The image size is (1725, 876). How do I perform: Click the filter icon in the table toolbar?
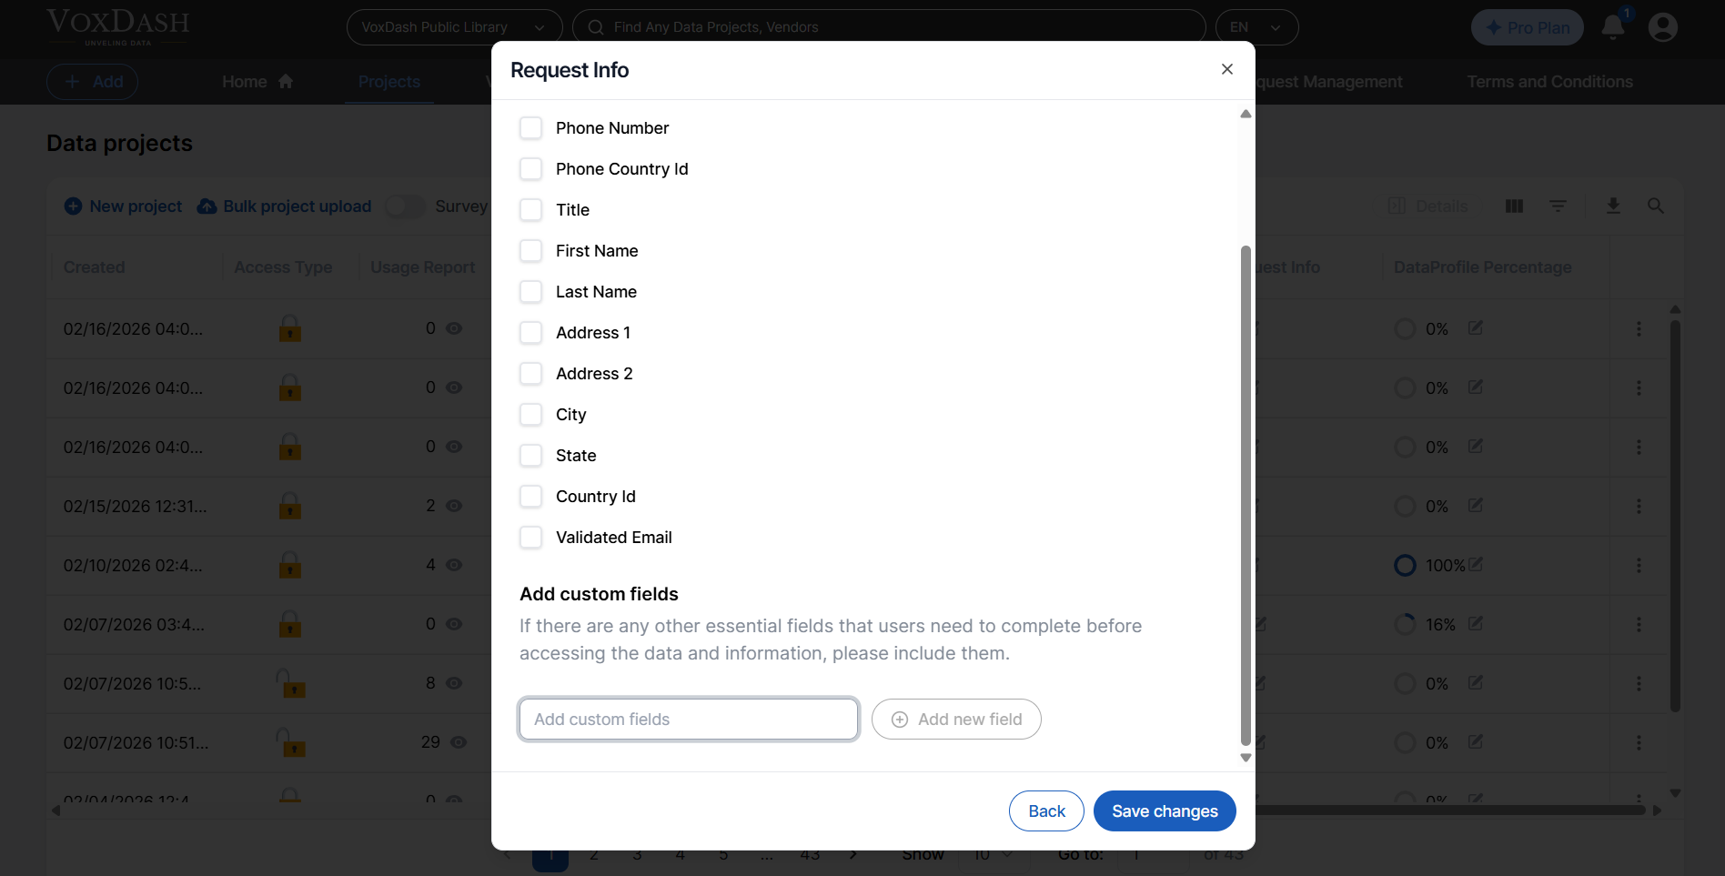tap(1558, 206)
